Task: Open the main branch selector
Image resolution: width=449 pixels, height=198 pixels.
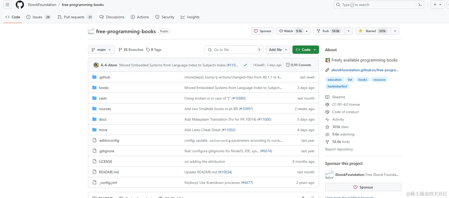Action: pos(101,50)
